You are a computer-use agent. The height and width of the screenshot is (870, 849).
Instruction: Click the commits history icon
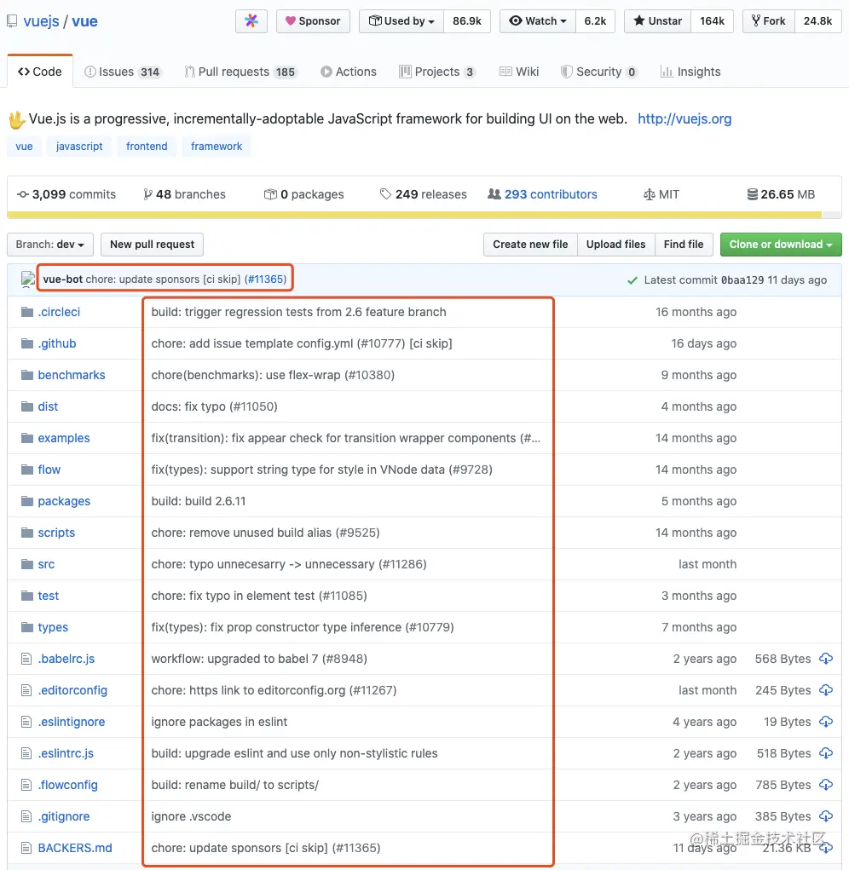pos(23,194)
